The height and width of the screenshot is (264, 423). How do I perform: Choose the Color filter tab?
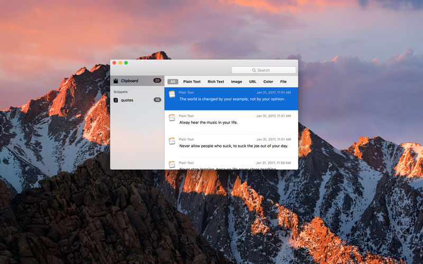tap(268, 82)
